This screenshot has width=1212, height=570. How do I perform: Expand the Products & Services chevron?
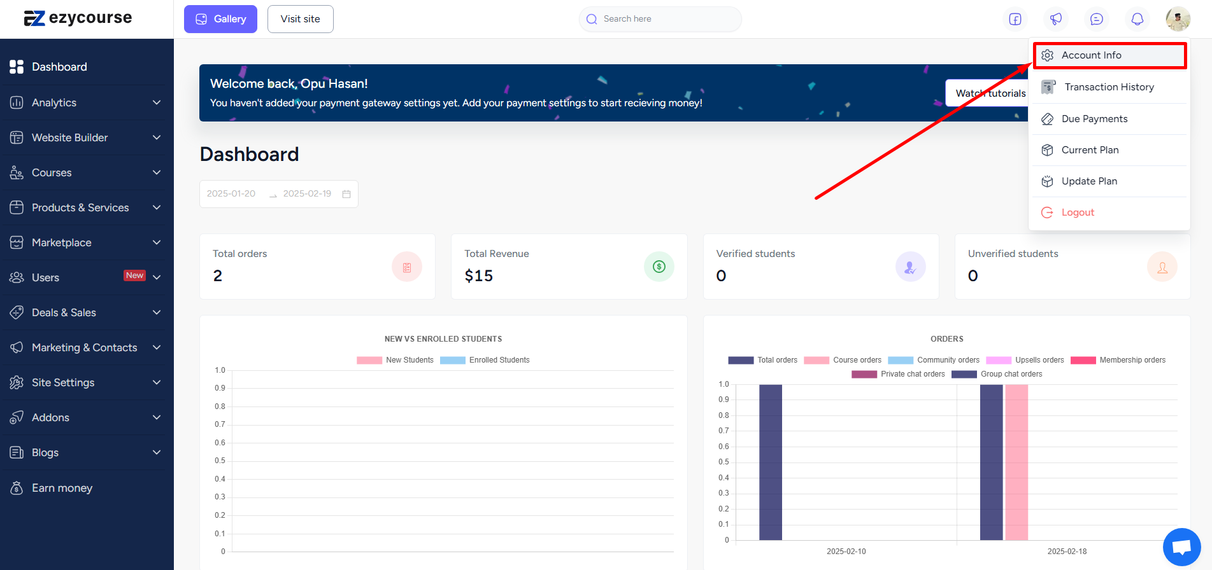157,207
